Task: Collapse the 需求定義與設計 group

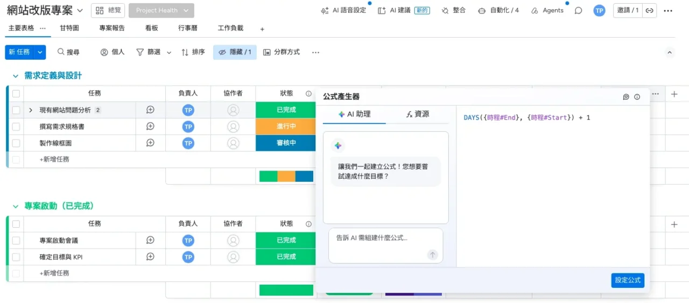Action: click(16, 76)
